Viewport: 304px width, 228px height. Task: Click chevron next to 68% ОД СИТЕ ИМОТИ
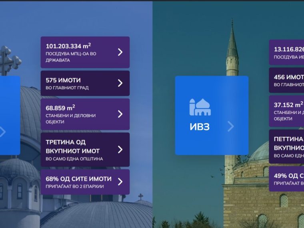(120, 182)
